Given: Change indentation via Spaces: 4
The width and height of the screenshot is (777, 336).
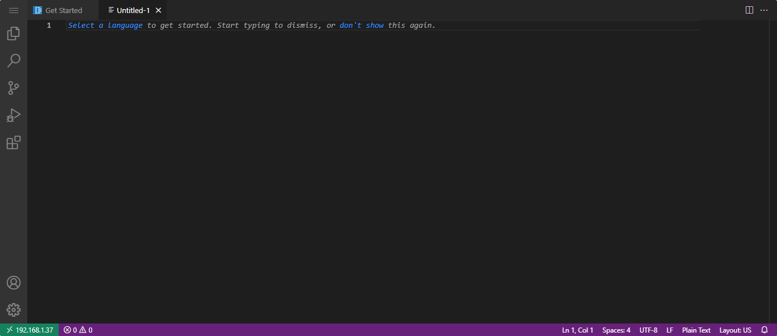Looking at the screenshot, I should pos(616,330).
